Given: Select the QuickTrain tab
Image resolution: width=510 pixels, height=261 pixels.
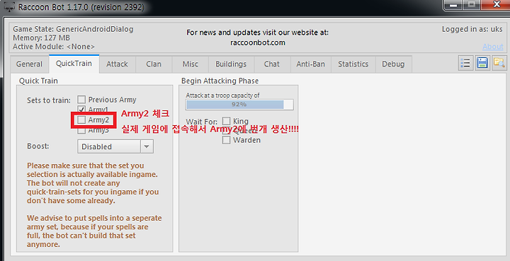Looking at the screenshot, I should (x=74, y=63).
